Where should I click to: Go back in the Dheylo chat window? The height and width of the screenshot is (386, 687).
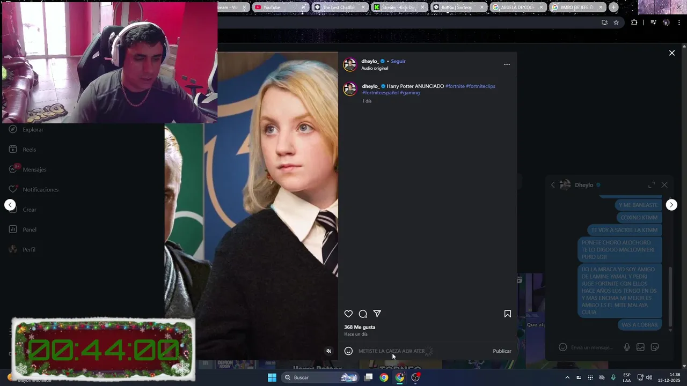pos(553,185)
